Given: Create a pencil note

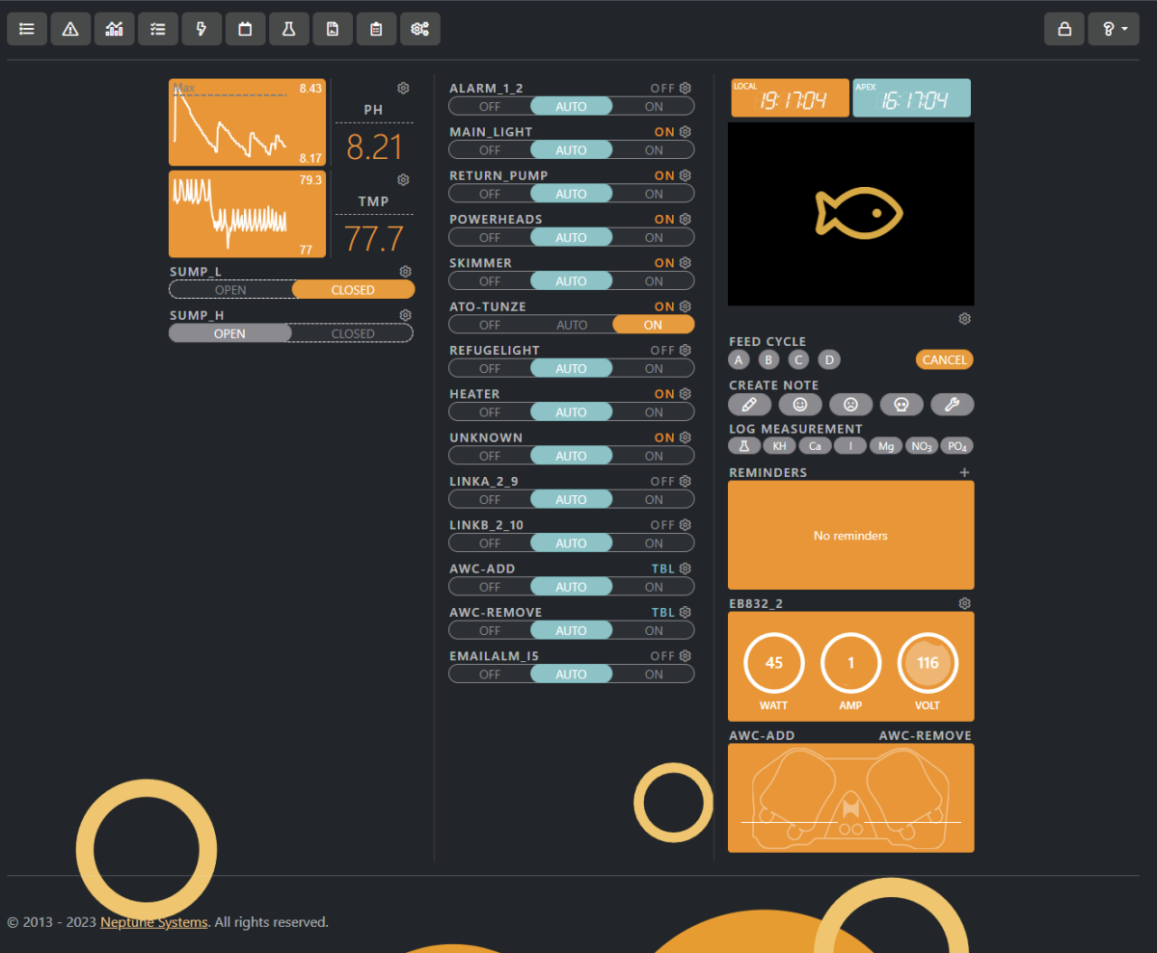Looking at the screenshot, I should click(x=750, y=405).
